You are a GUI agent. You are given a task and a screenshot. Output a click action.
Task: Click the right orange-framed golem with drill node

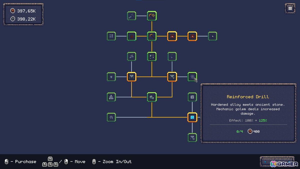point(172,77)
